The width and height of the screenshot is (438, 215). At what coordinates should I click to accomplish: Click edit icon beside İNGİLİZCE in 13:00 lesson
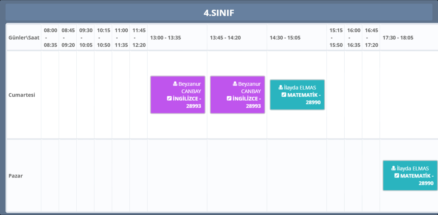169,98
